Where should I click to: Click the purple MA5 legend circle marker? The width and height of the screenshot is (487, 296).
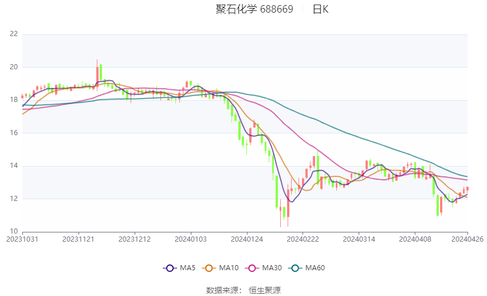pos(169,268)
